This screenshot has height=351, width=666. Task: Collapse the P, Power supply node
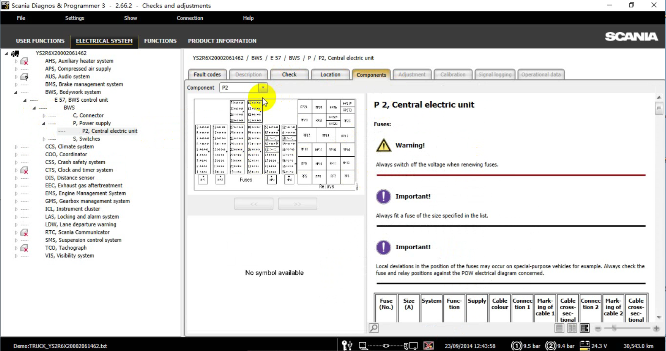click(x=43, y=124)
